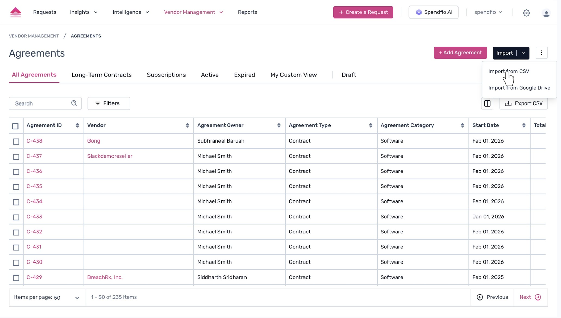
Task: Open settings gear icon
Action: pyautogui.click(x=526, y=13)
